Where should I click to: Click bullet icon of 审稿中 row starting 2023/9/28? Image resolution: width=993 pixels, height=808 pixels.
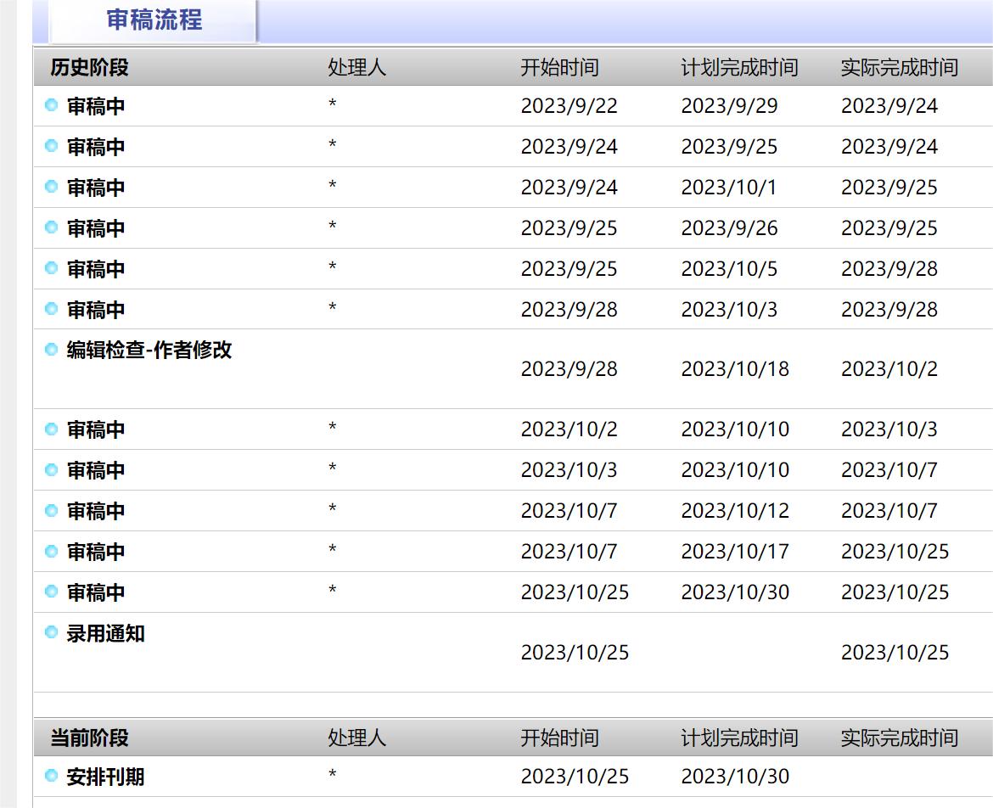click(51, 309)
